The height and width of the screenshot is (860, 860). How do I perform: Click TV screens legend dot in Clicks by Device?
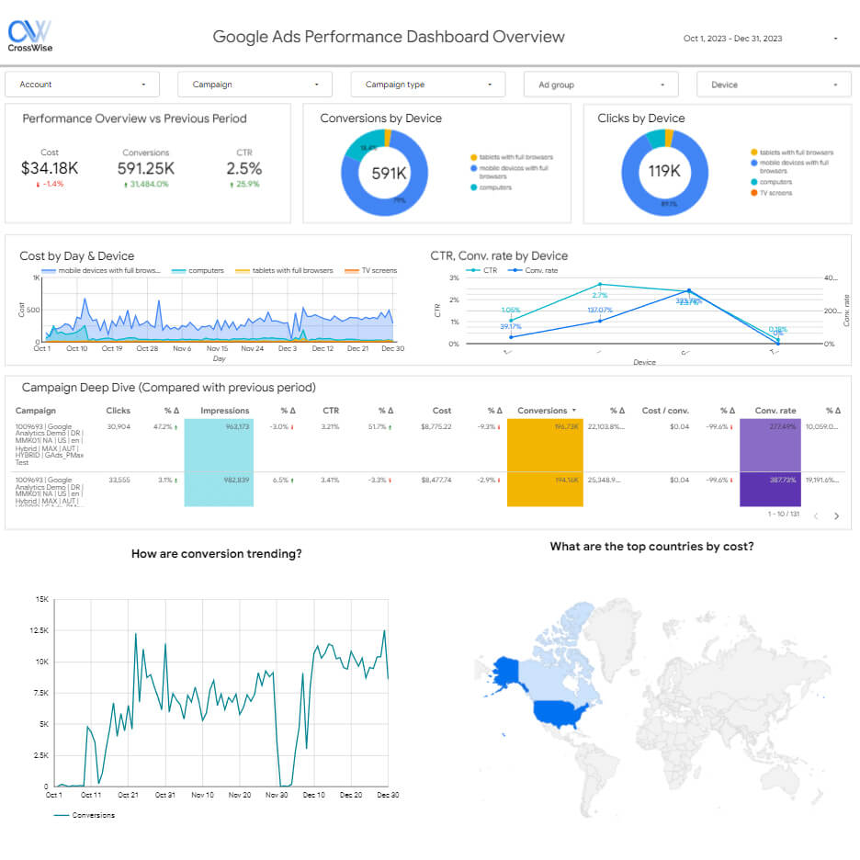click(x=754, y=194)
